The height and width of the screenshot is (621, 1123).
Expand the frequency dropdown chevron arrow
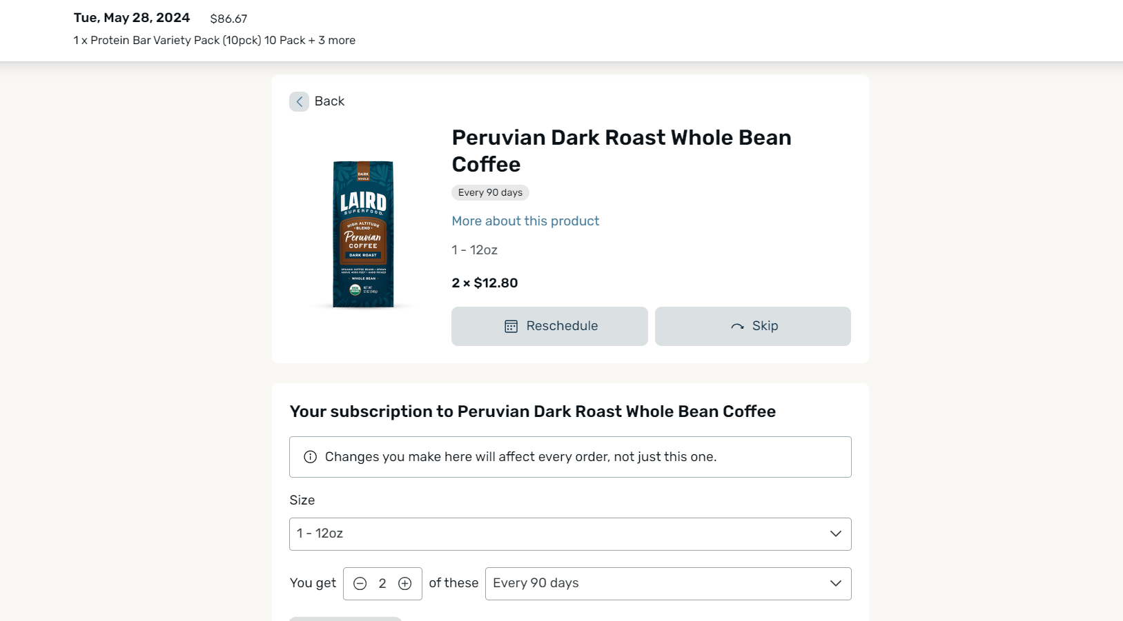[836, 584]
